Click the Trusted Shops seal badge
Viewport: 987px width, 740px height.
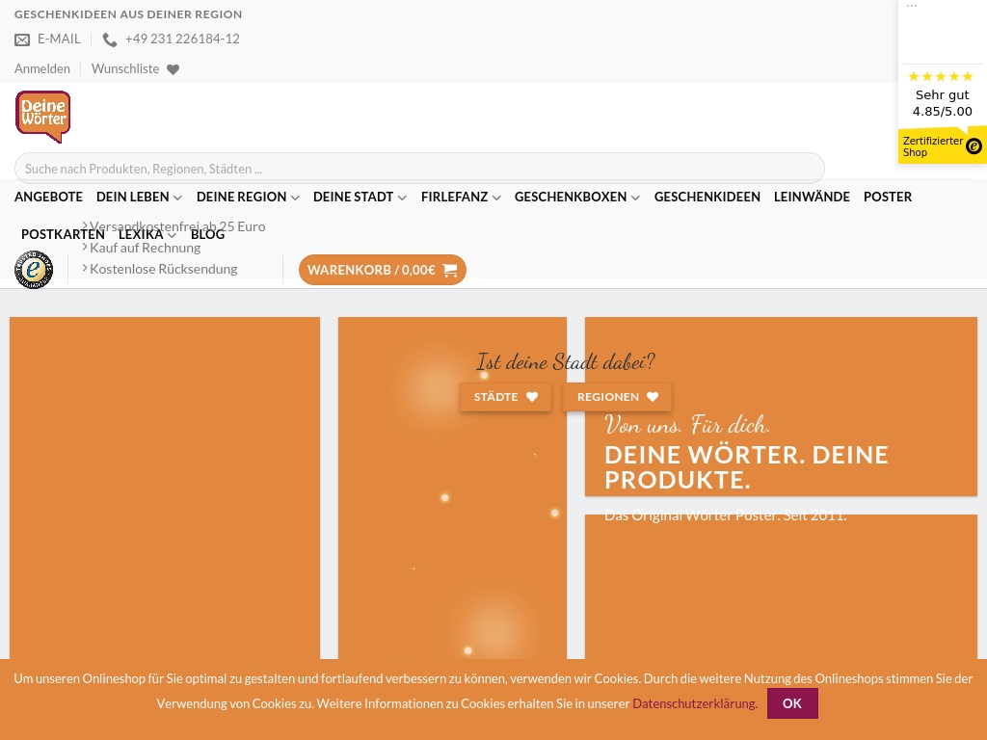(34, 270)
